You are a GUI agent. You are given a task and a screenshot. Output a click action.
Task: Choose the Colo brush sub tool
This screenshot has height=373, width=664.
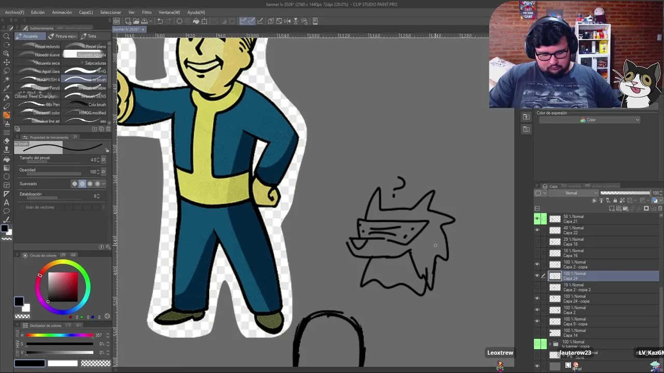pyautogui.click(x=85, y=105)
